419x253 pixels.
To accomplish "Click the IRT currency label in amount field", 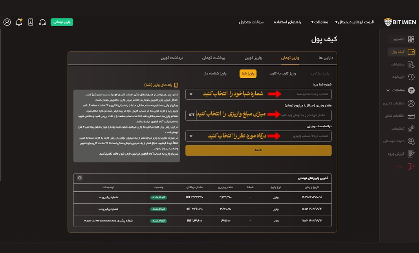I will click(x=192, y=115).
